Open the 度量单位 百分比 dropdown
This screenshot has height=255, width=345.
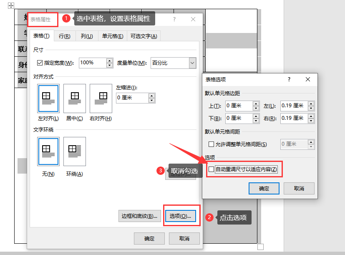pos(192,63)
